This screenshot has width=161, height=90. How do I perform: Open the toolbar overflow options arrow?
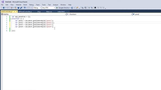[105, 8]
